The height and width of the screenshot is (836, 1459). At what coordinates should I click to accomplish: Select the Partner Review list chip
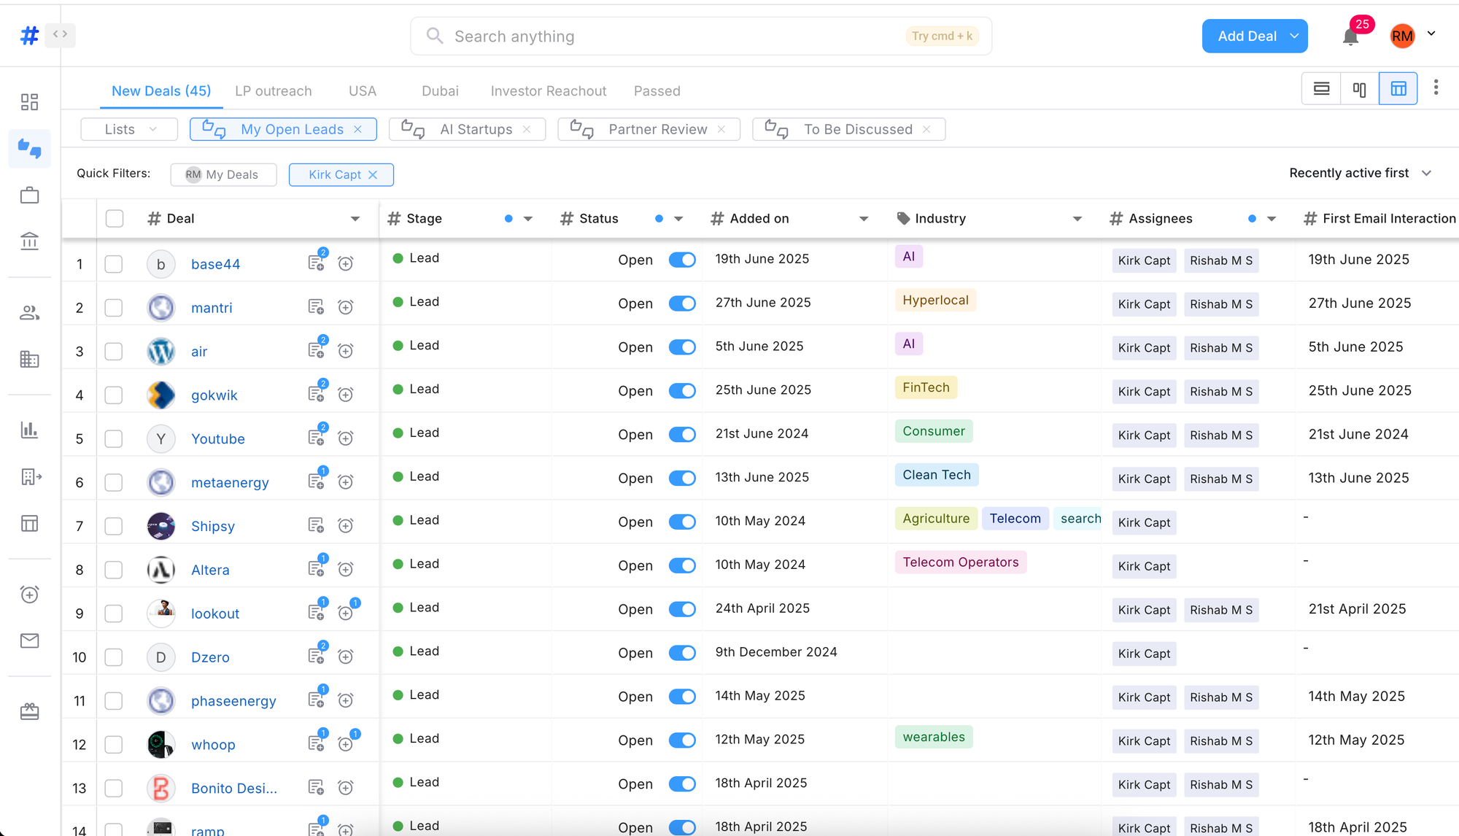[649, 129]
